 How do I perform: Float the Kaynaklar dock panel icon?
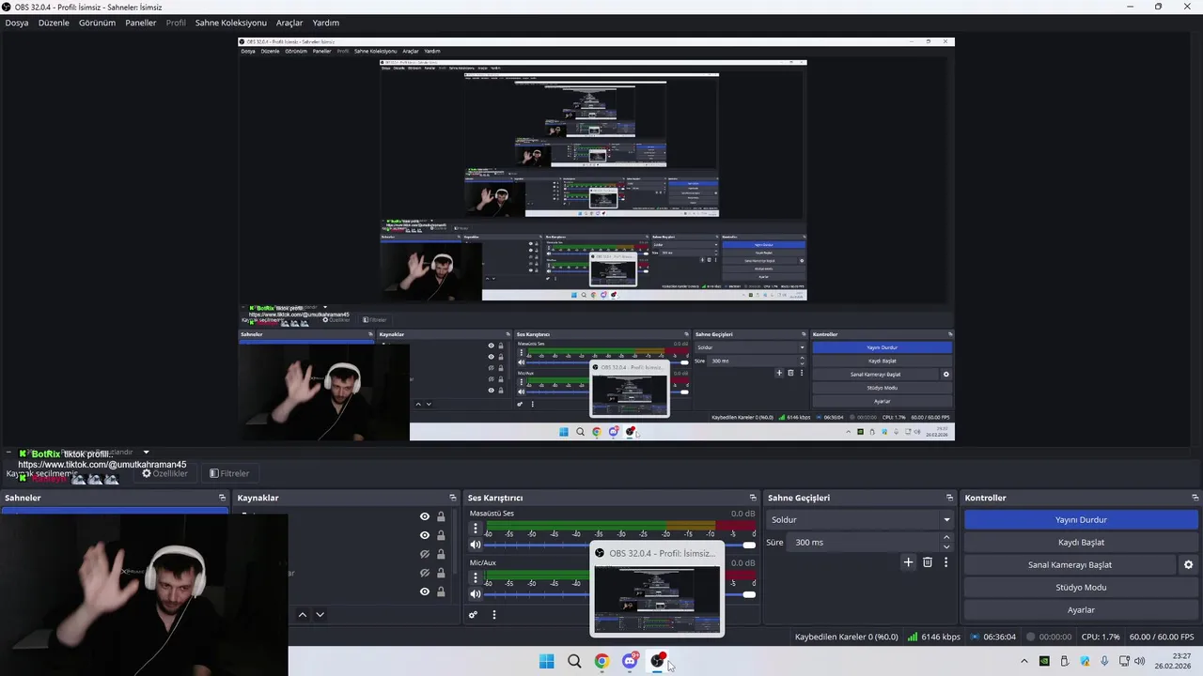pos(453,498)
